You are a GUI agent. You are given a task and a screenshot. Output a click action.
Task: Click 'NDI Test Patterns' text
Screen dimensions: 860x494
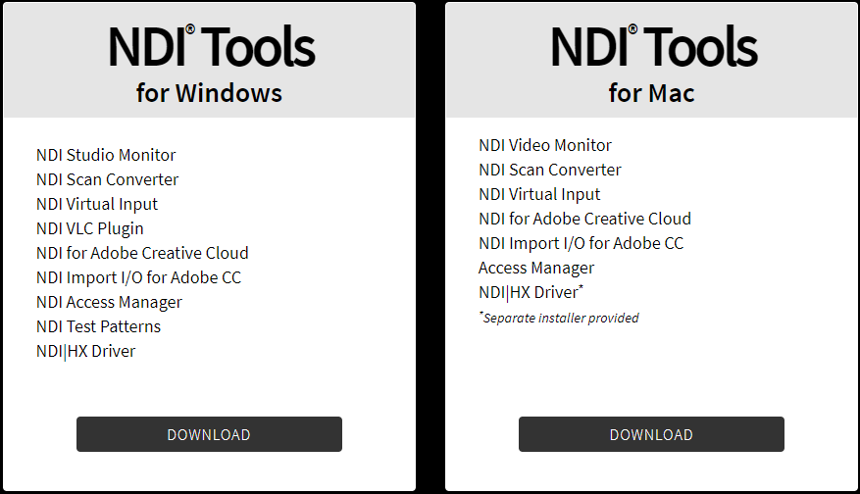[99, 326]
